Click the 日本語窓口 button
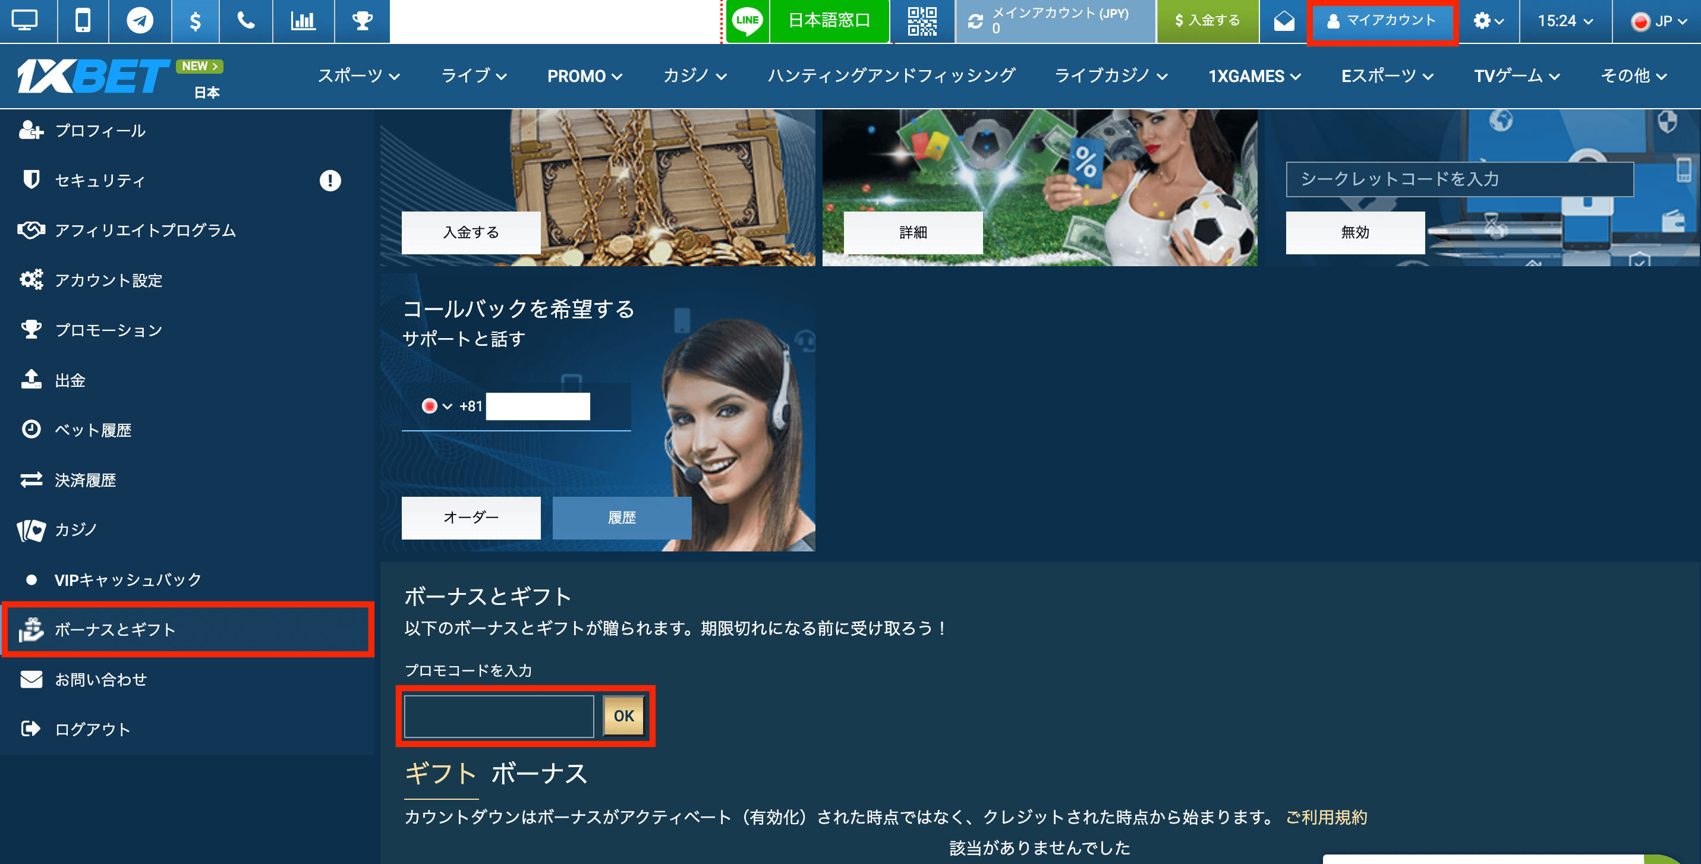Viewport: 1701px width, 864px height. click(x=829, y=20)
